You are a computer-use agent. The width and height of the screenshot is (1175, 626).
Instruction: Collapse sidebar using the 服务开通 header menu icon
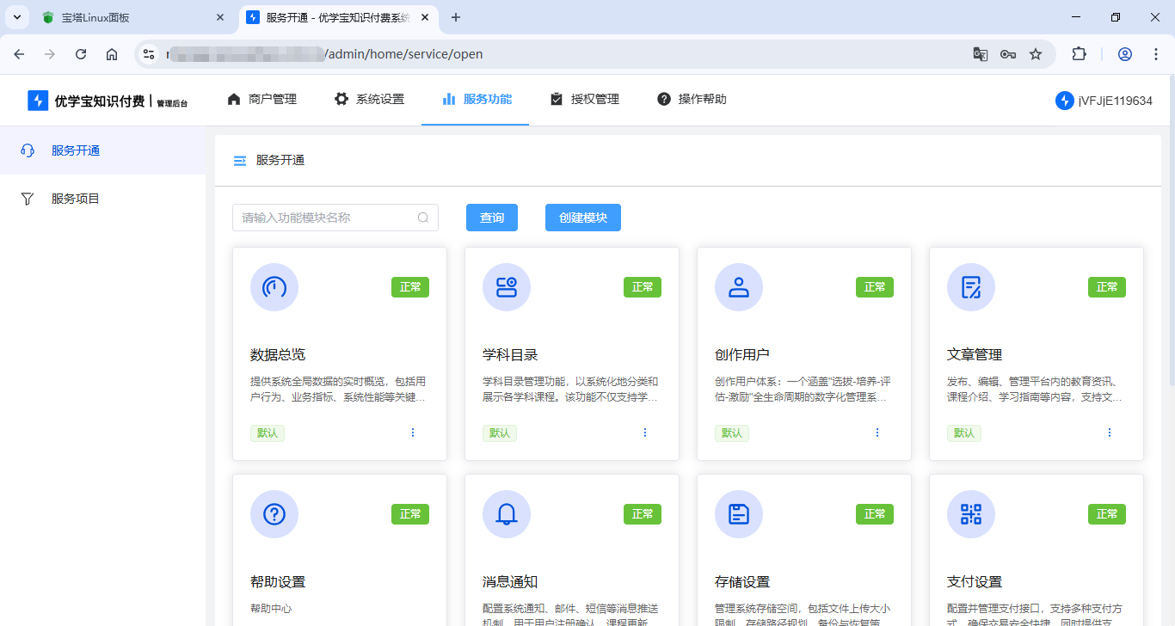(x=240, y=161)
